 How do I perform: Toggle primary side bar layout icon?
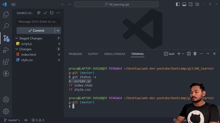[x=178, y=4]
